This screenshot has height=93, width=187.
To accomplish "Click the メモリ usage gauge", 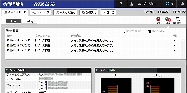I will [159, 86].
